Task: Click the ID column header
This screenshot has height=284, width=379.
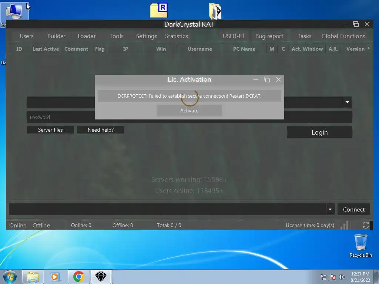Action: point(19,49)
